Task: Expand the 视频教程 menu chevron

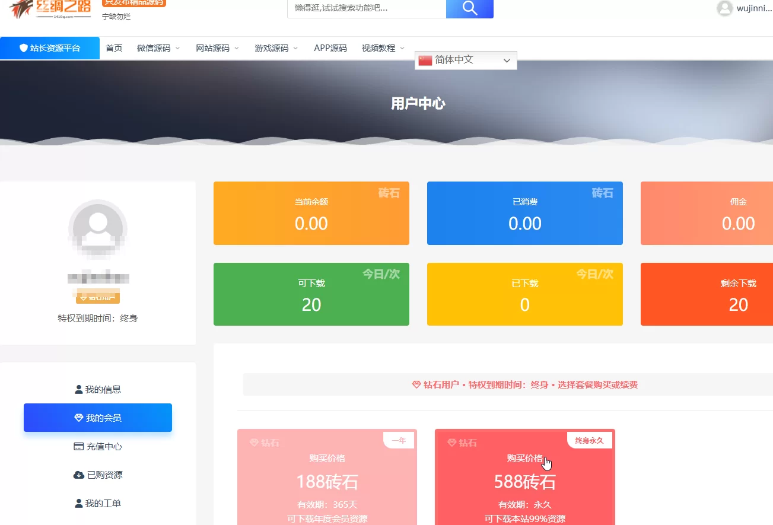Action: pos(402,49)
